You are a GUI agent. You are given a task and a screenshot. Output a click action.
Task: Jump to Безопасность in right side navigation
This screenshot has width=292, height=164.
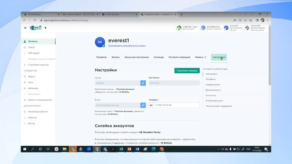tap(213, 90)
